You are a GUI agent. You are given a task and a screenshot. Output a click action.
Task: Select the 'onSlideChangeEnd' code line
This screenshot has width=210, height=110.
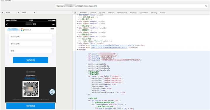point(109,105)
